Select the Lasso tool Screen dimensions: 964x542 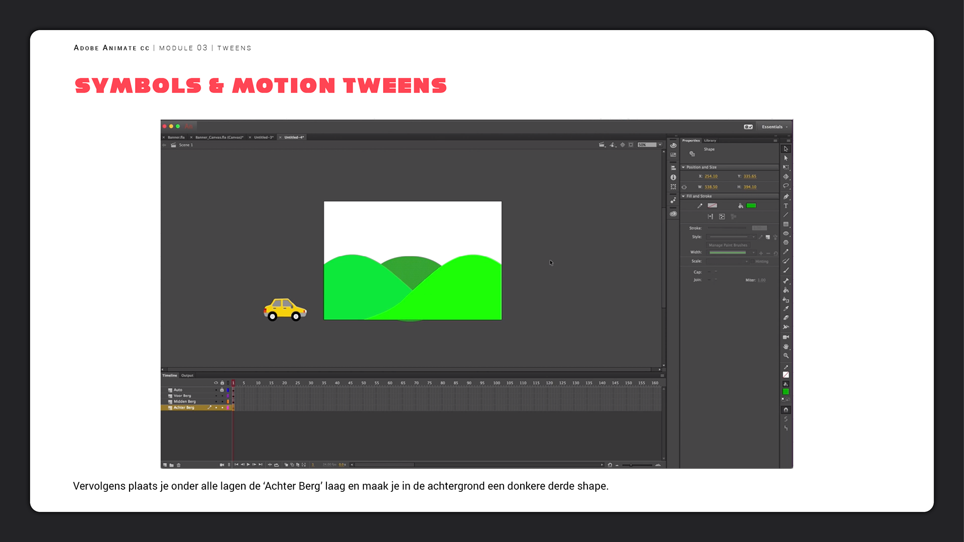pyautogui.click(x=786, y=186)
